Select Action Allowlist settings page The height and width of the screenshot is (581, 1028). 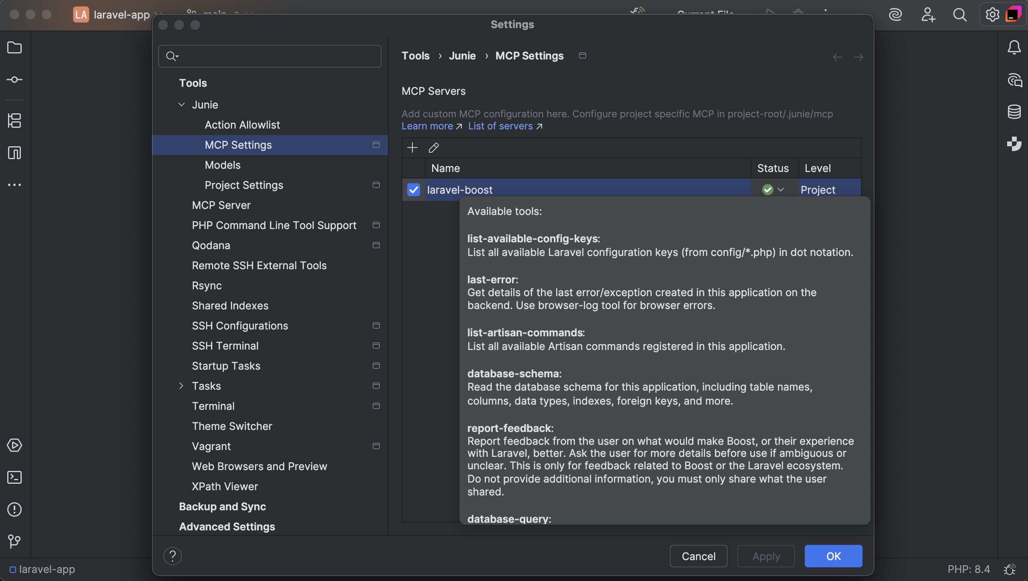242,125
